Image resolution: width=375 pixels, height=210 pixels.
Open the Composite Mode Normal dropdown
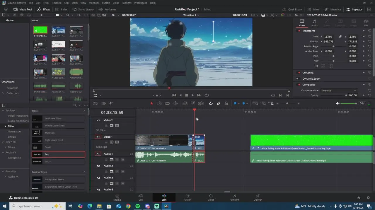(x=339, y=90)
